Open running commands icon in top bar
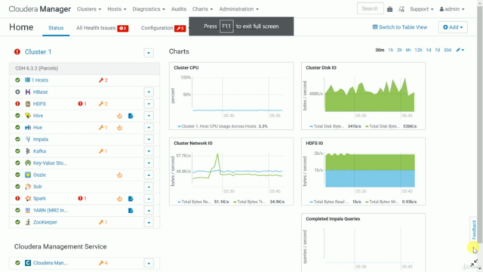The height and width of the screenshot is (272, 483). (x=401, y=9)
